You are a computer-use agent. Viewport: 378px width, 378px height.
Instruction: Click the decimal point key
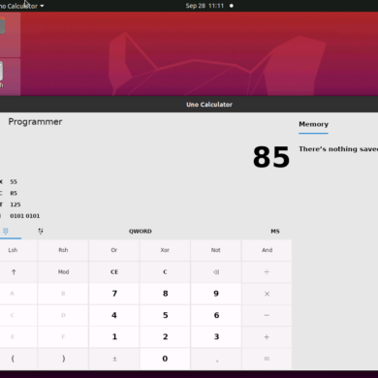click(x=216, y=359)
